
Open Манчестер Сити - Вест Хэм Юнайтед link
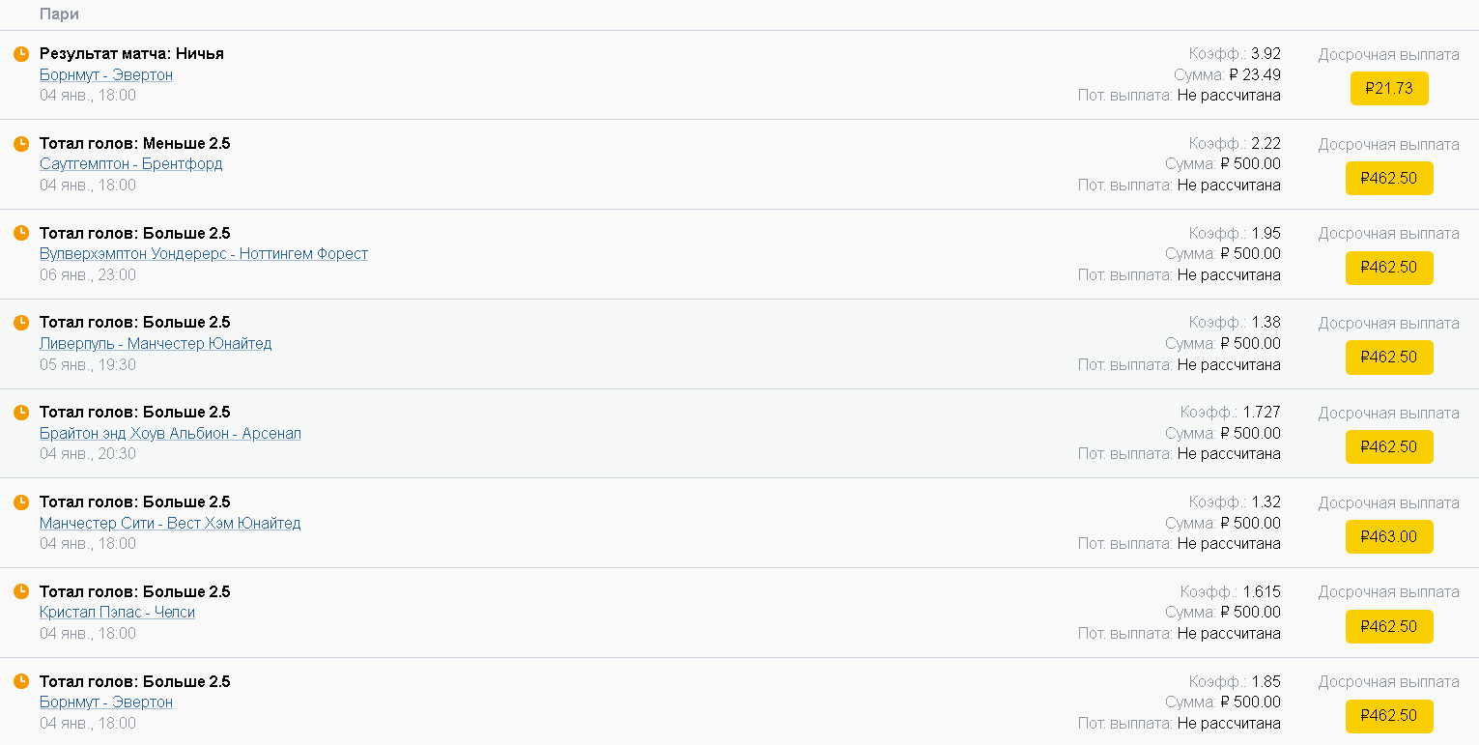170,523
